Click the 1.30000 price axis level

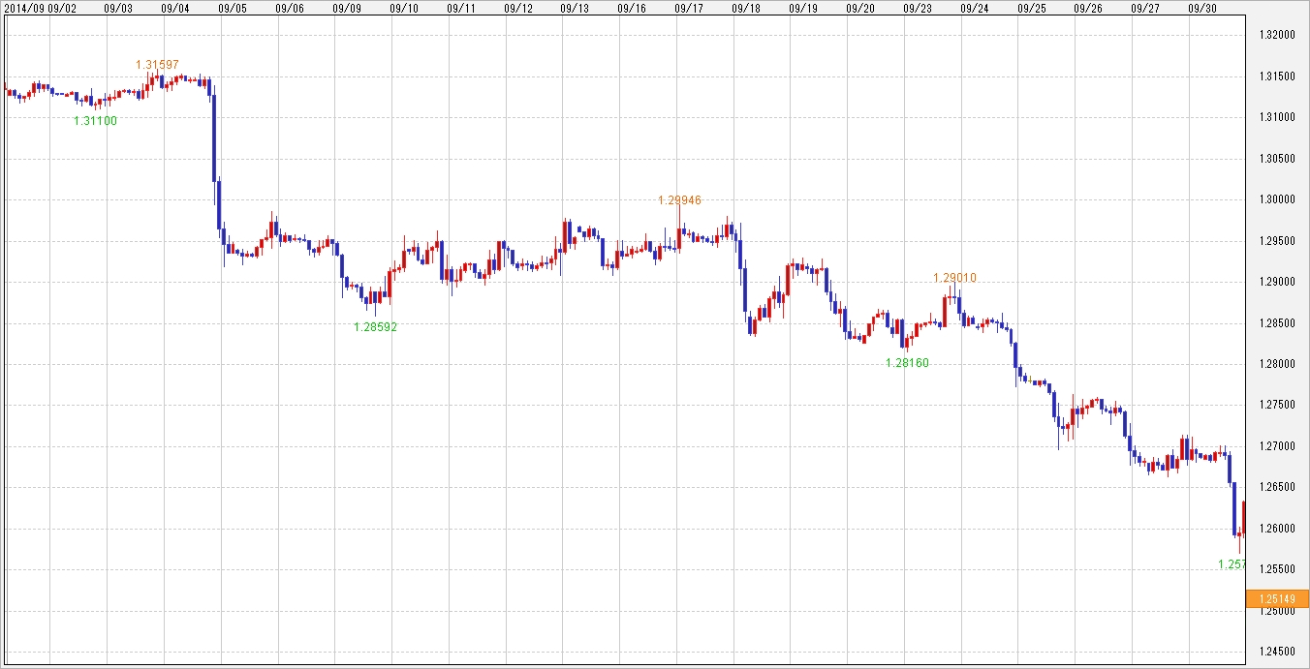(1275, 199)
